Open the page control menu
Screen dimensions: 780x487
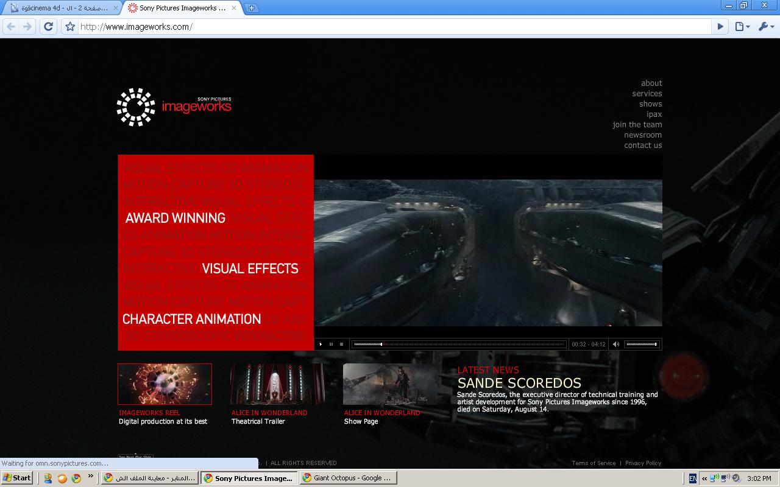pos(742,27)
